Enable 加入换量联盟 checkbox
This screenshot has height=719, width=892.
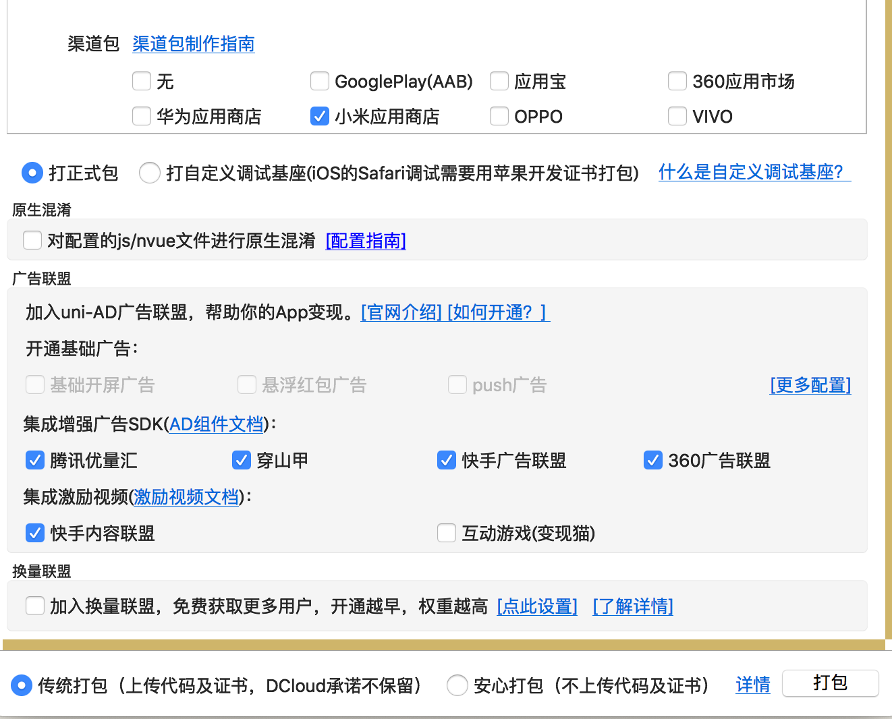35,606
